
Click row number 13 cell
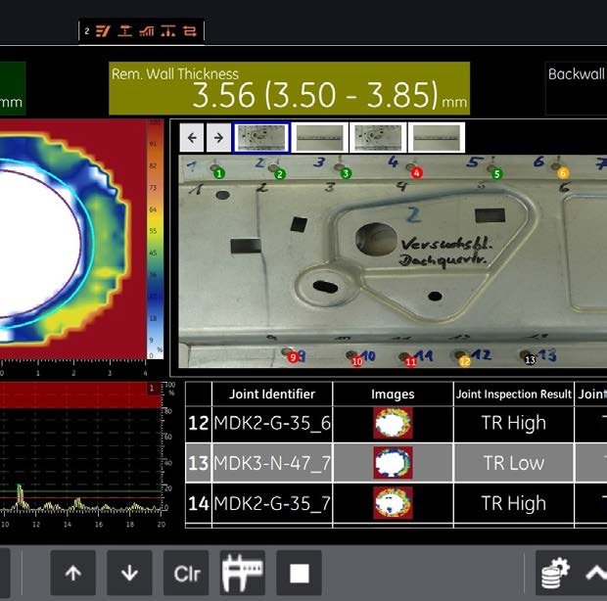tap(199, 463)
